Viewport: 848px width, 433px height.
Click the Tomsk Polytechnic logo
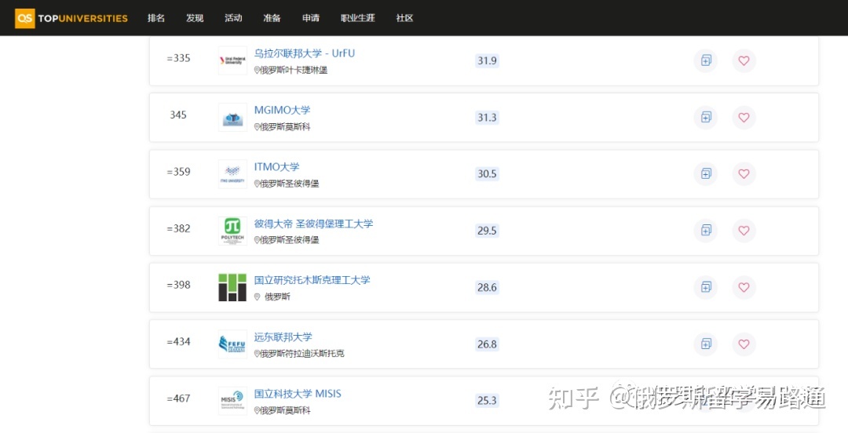[x=232, y=288]
